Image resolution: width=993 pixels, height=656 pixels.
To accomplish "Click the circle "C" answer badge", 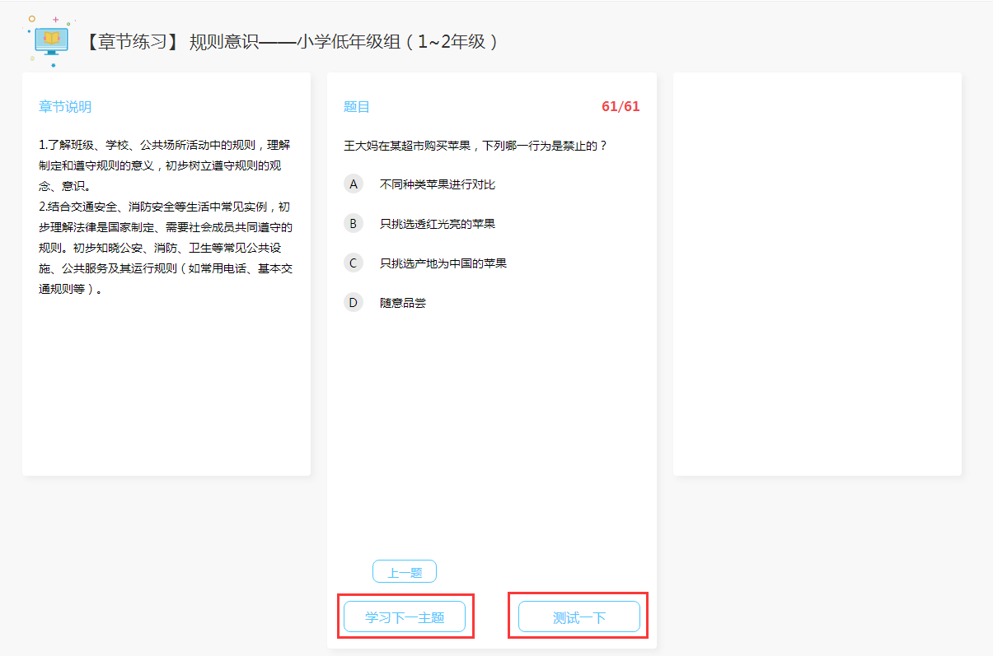I will 353,263.
